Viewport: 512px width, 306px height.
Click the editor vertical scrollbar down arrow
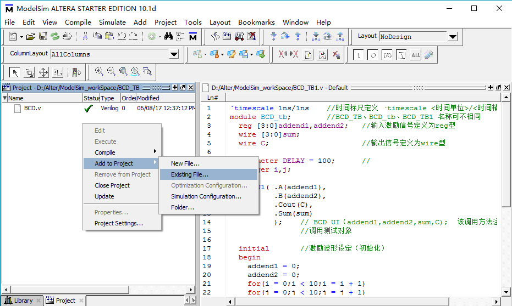pyautogui.click(x=506, y=292)
